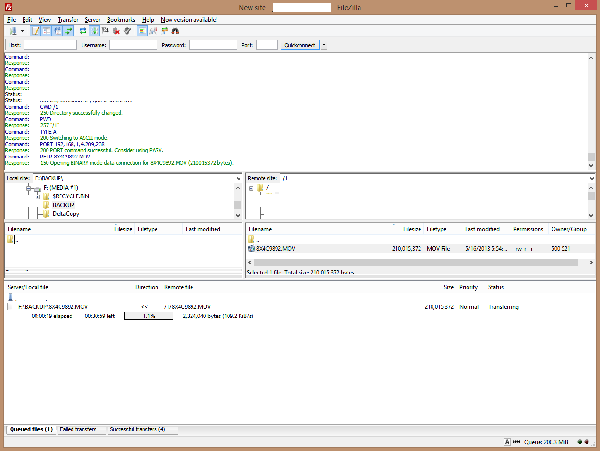
Task: Open the Site Manager icon
Action: (13, 31)
